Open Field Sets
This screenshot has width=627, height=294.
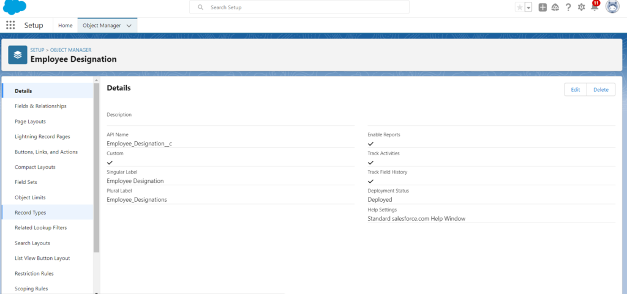point(48,182)
